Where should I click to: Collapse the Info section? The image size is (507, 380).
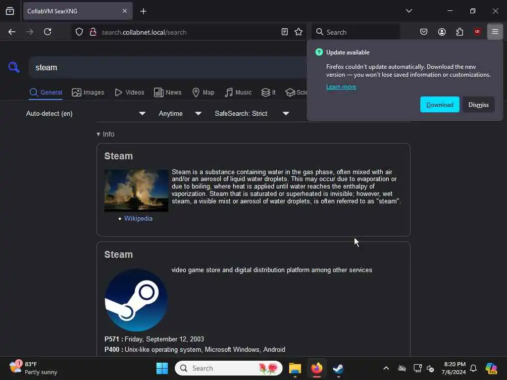pyautogui.click(x=105, y=134)
